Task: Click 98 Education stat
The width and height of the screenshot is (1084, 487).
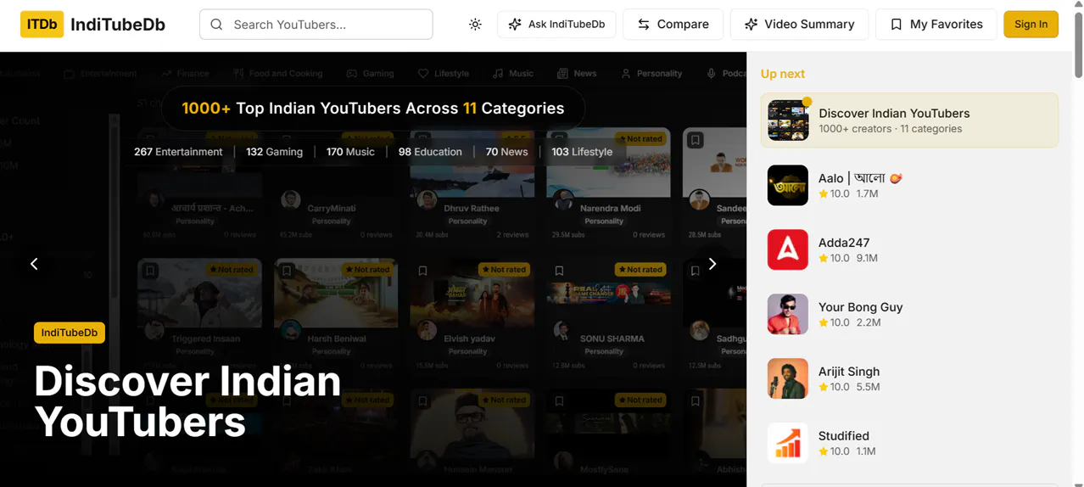Action: point(430,152)
